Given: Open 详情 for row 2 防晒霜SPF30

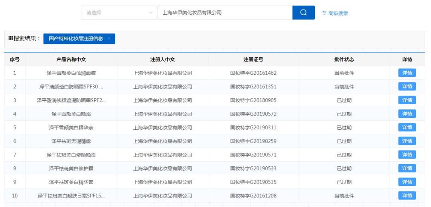Looking at the screenshot, I should (x=407, y=87).
